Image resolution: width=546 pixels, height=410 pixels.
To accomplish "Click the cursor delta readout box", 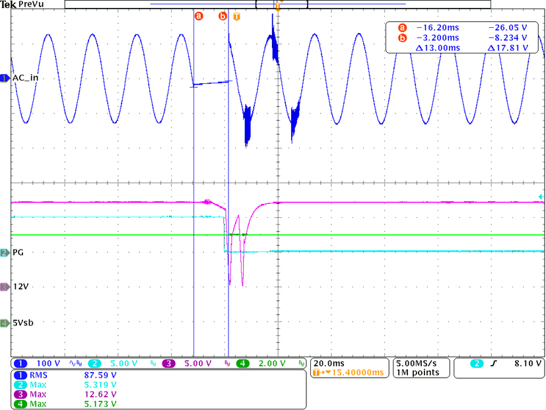I will click(463, 38).
